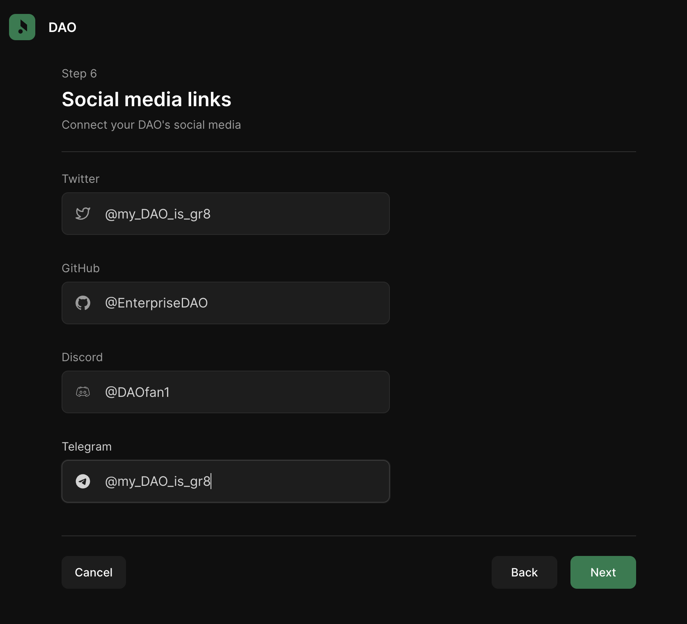Click the GitHub field label
The width and height of the screenshot is (687, 624).
(80, 268)
